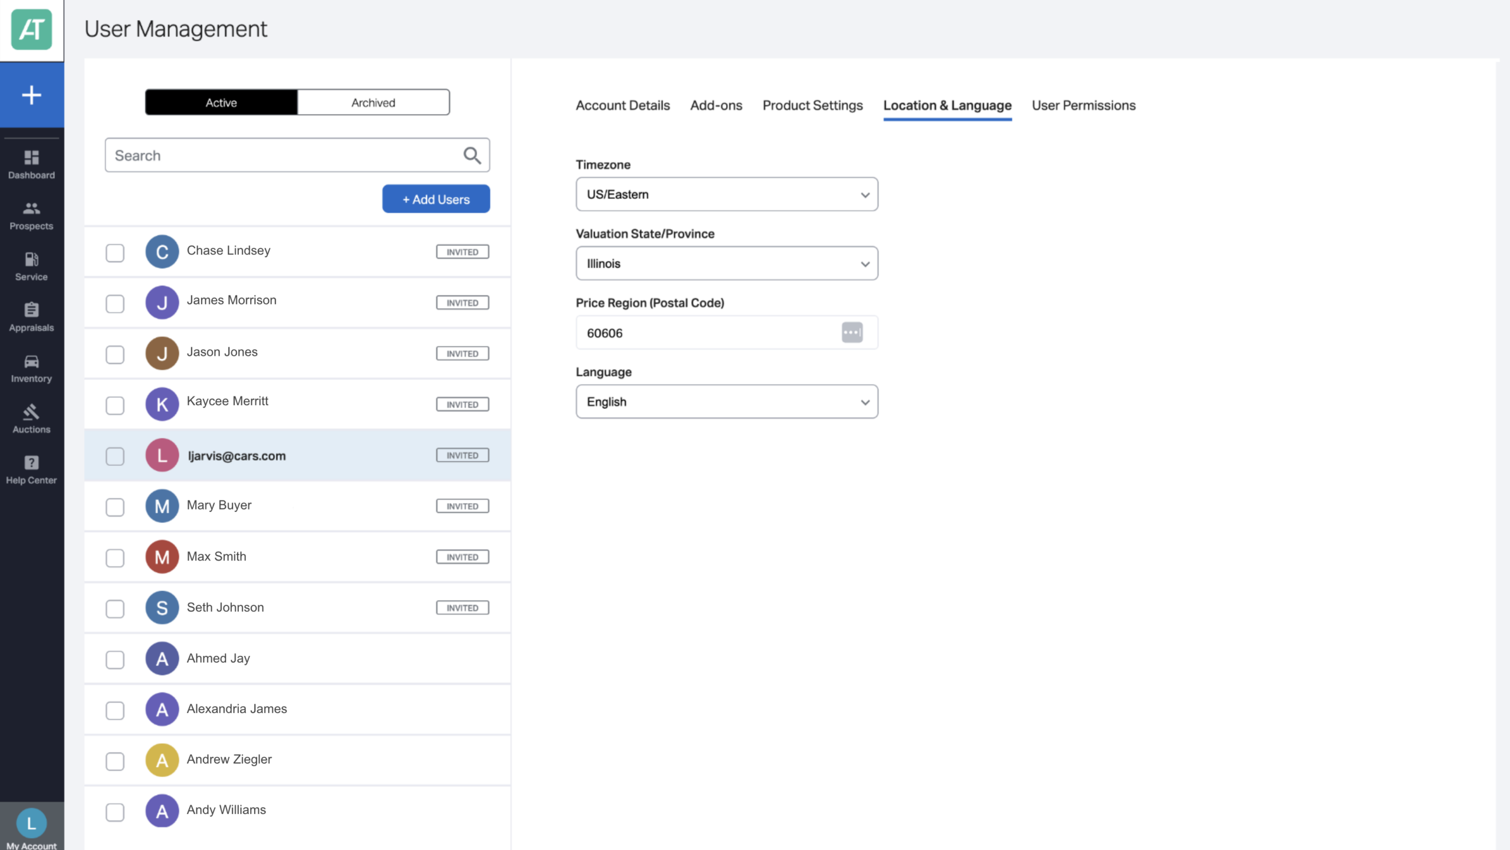
Task: Select the Chase Lindsey name
Action: [228, 250]
